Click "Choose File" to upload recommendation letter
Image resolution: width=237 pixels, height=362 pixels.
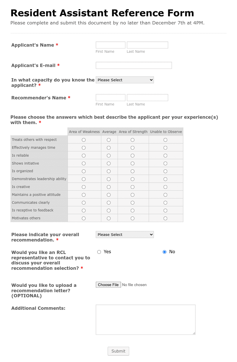(x=108, y=285)
